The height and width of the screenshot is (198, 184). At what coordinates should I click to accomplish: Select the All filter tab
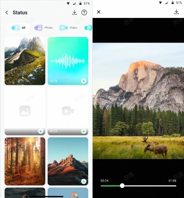[18, 28]
